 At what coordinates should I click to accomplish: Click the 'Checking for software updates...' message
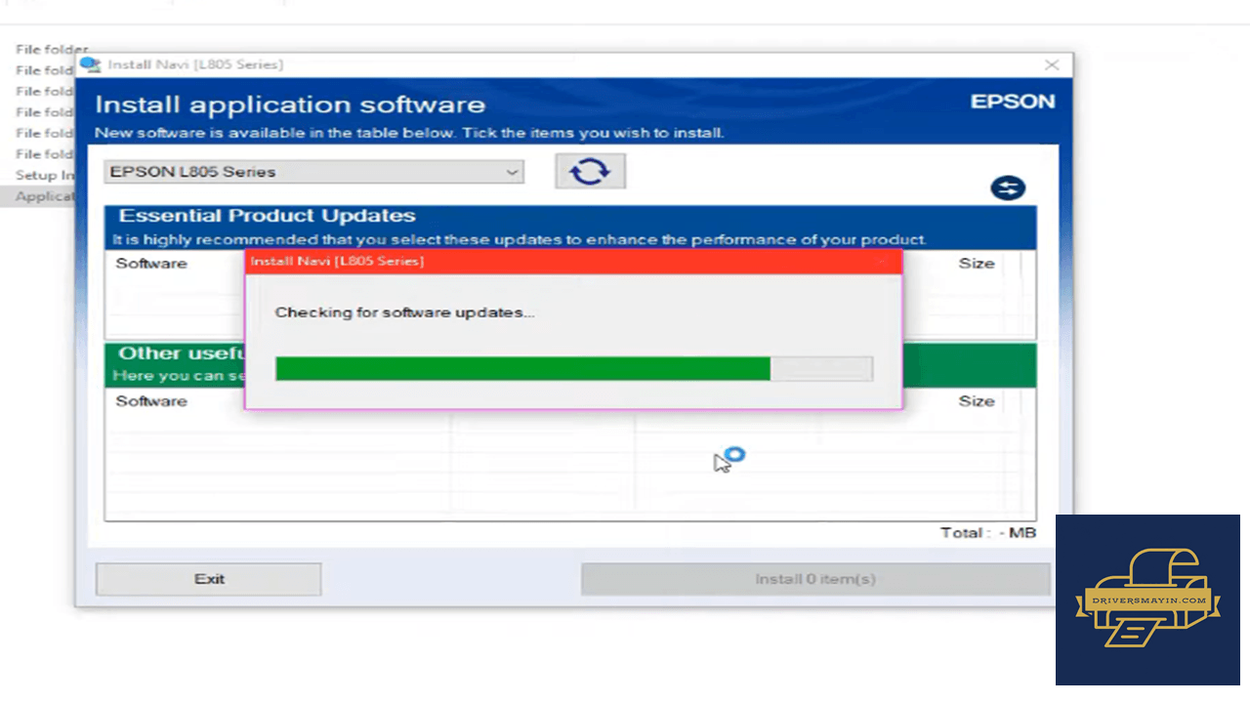(404, 312)
